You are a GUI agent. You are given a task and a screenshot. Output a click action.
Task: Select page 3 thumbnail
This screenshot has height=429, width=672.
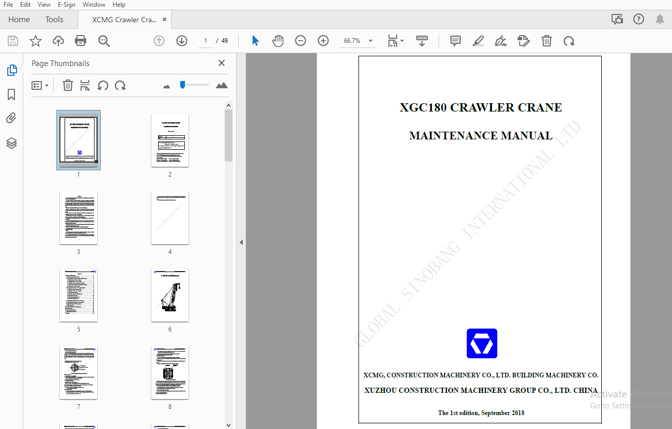(x=79, y=218)
